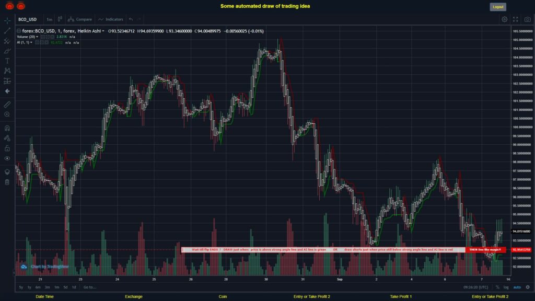Image resolution: width=535 pixels, height=301 pixels.
Task: Click the first red logo icon
Action: coord(9,5)
